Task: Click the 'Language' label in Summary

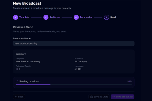Action: pyautogui.click(x=79, y=66)
